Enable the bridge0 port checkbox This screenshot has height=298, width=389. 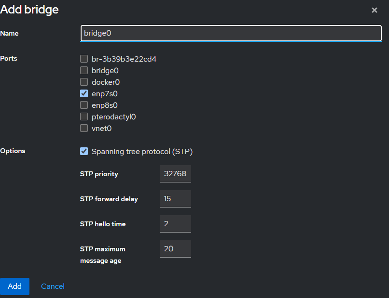coord(84,71)
